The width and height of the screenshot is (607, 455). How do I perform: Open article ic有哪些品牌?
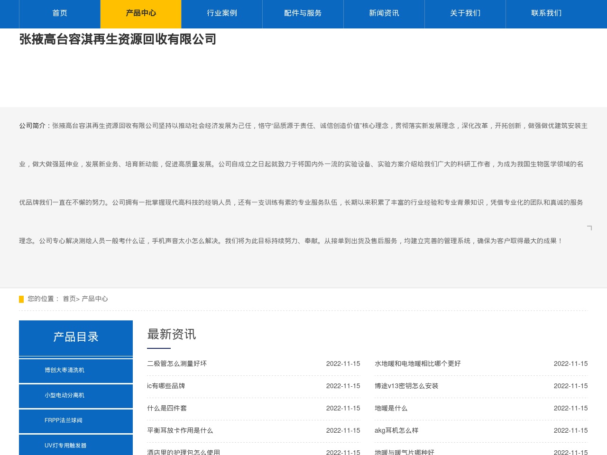click(x=166, y=386)
